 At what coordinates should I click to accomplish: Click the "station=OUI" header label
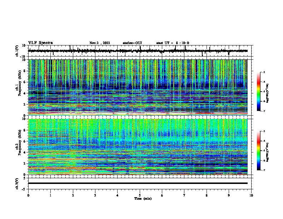pyautogui.click(x=132, y=43)
